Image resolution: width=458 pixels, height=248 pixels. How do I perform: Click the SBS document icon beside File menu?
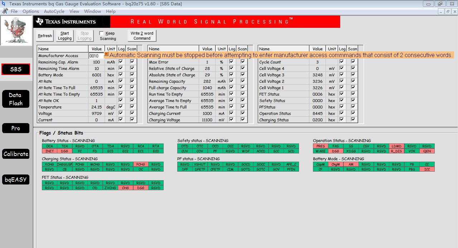point(5,11)
